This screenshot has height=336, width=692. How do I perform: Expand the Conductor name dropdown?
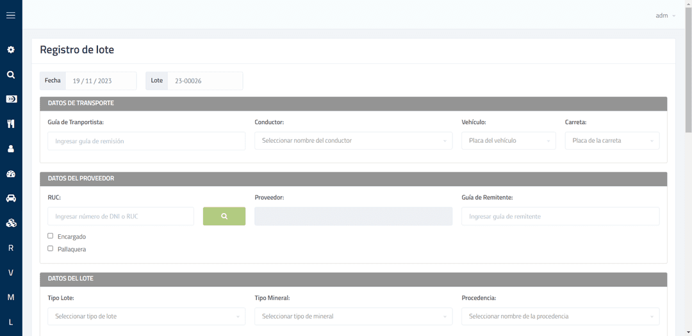point(354,141)
